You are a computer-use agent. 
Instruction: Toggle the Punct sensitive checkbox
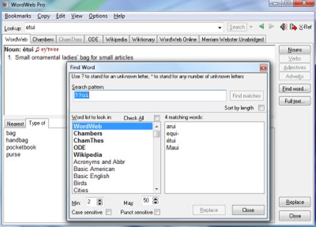[157, 212]
